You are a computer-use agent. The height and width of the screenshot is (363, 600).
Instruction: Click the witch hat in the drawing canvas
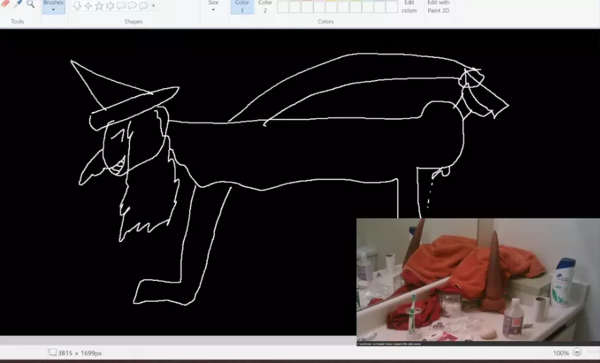click(124, 96)
